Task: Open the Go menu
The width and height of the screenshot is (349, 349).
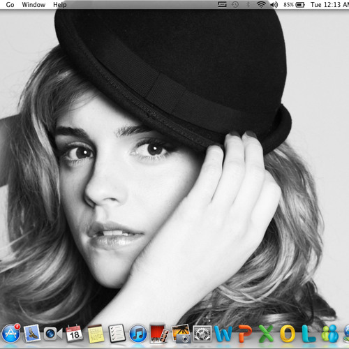Action: 10,5
